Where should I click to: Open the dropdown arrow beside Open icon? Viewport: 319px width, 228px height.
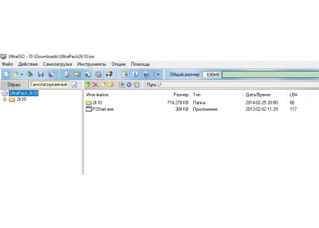(22, 75)
